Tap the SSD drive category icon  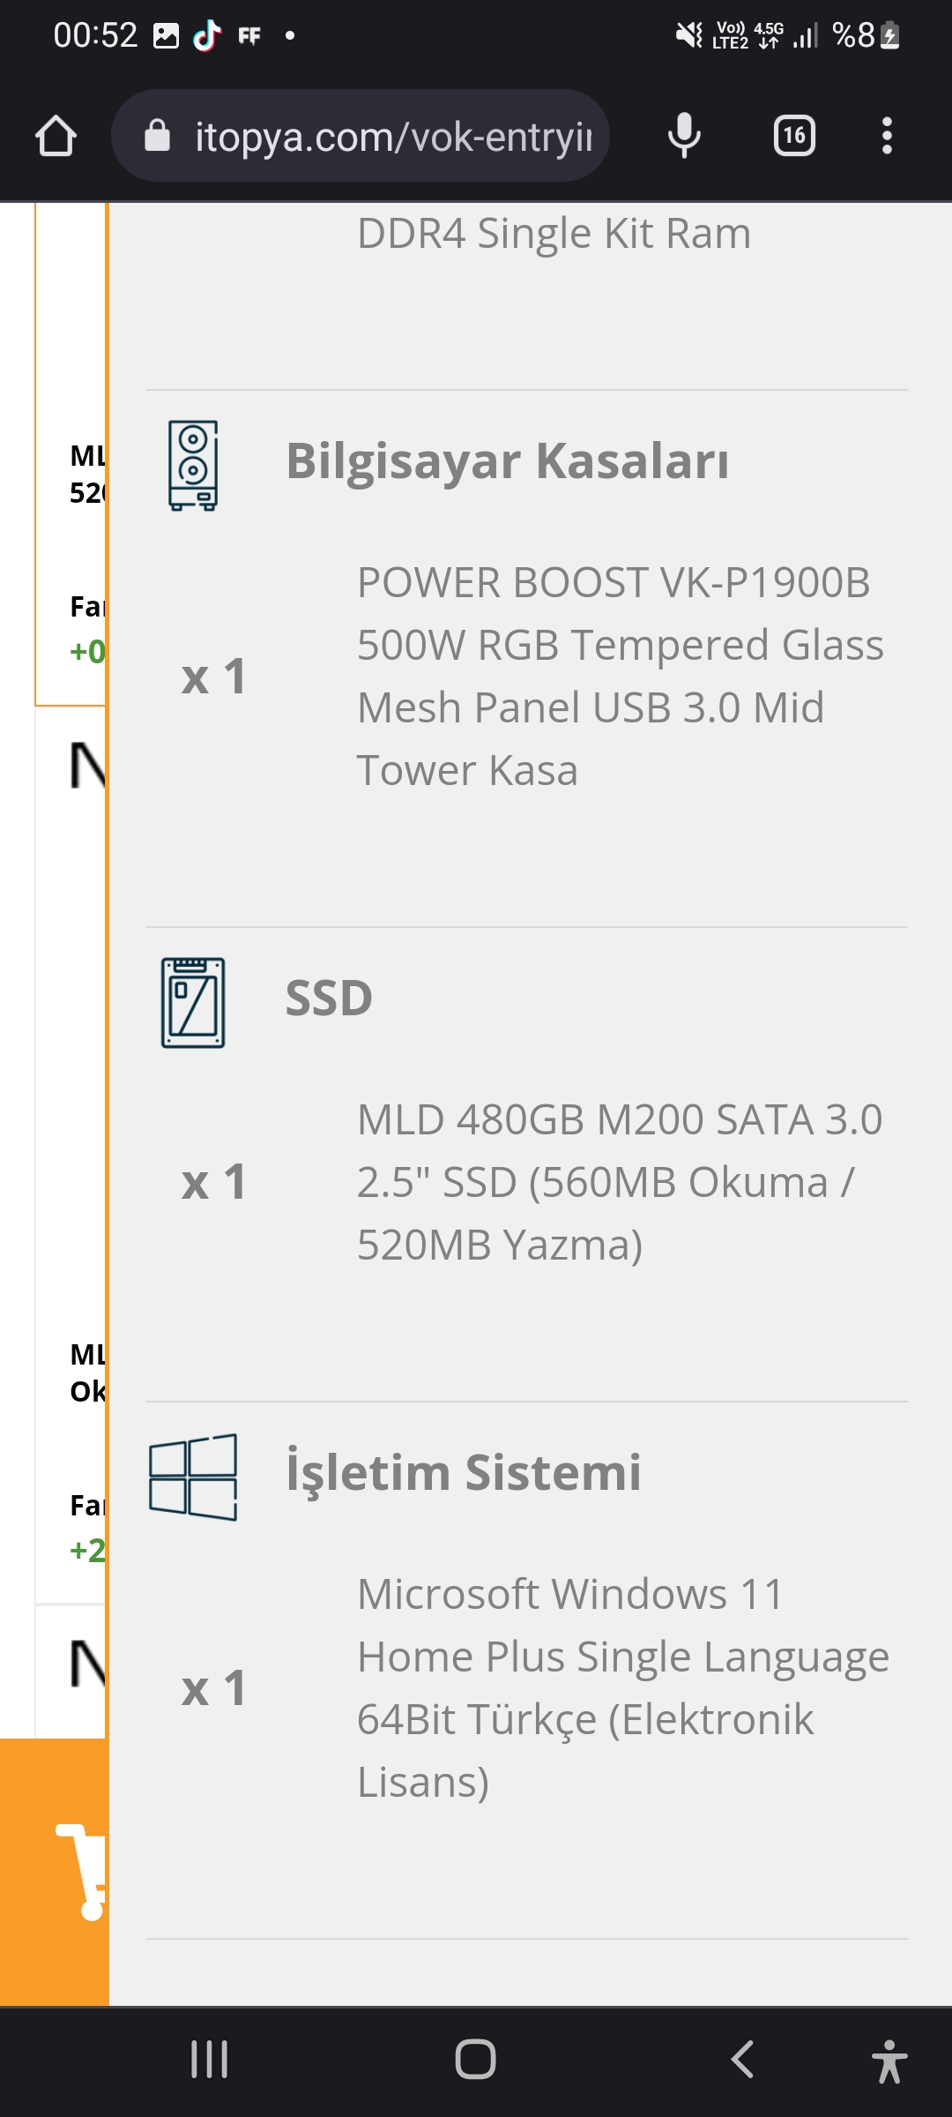tap(193, 1002)
